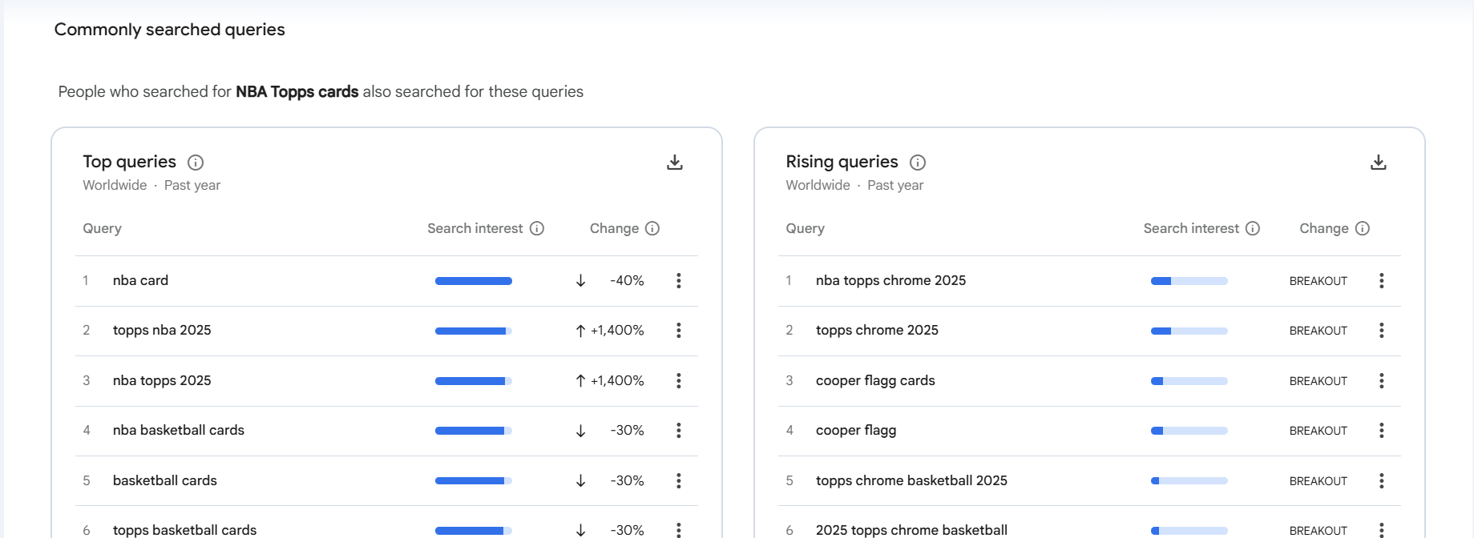Viewport: 1474px width, 538px height.
Task: Click the -40% change value for nba card
Action: click(x=627, y=280)
